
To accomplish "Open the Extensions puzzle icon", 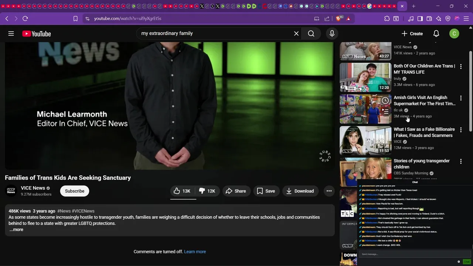I will pos(387,18).
